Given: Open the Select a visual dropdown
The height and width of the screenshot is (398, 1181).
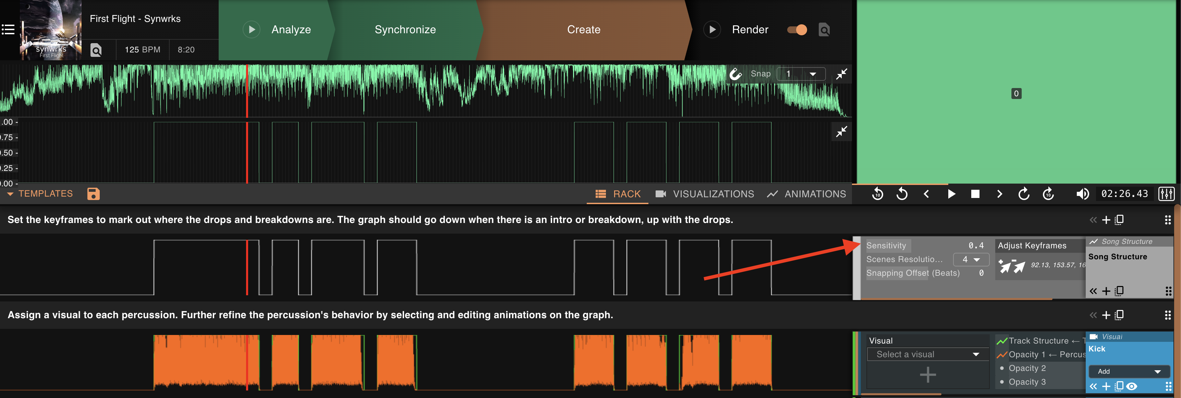Looking at the screenshot, I should pyautogui.click(x=928, y=355).
